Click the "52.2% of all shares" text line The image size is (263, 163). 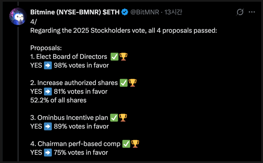(x=58, y=100)
